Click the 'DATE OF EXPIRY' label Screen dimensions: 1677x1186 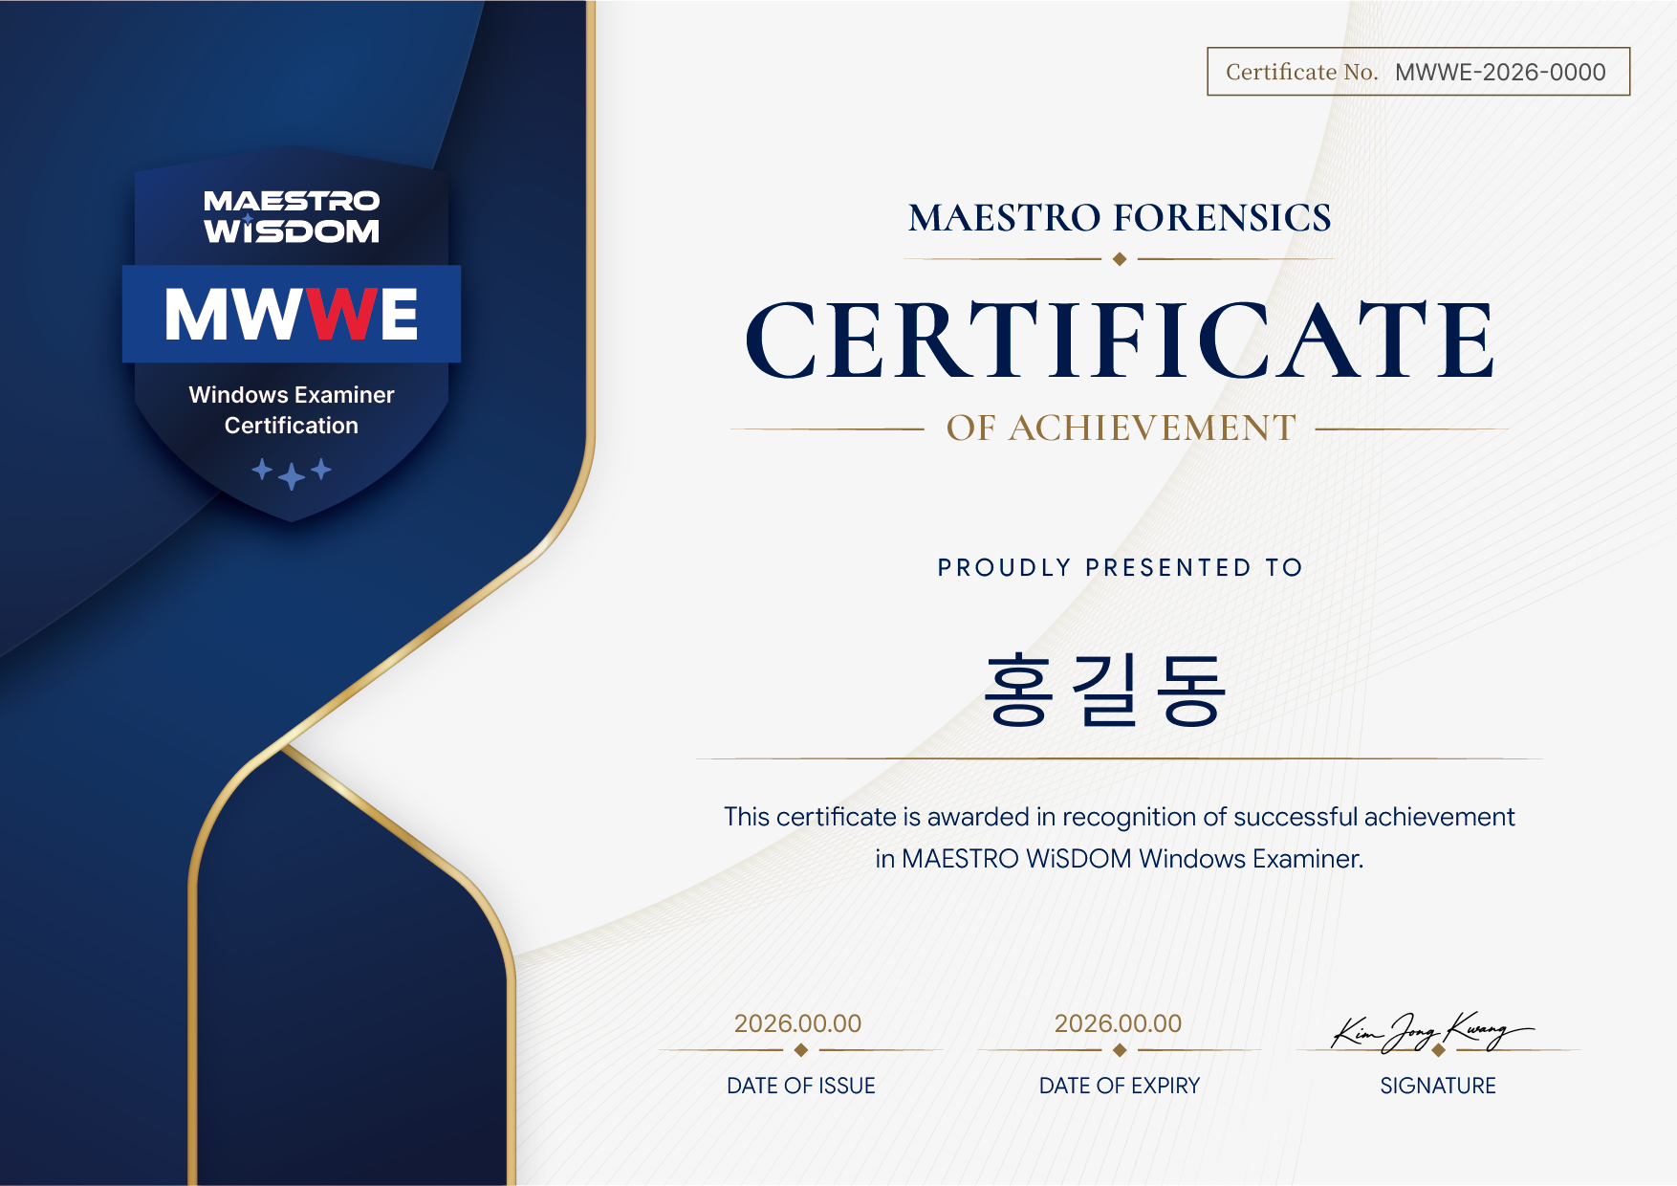[1120, 1086]
